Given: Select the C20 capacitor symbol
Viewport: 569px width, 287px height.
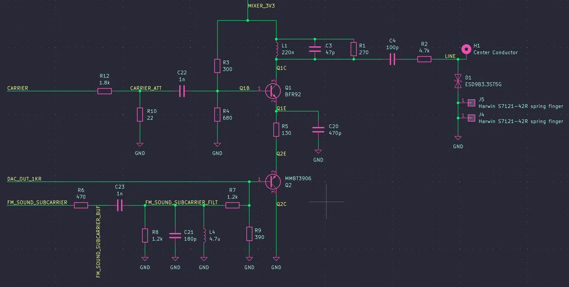Looking at the screenshot, I should click(318, 130).
